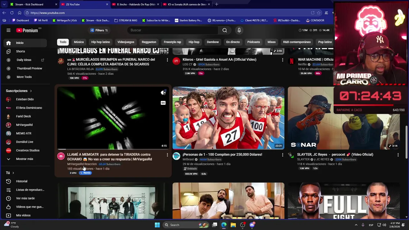
Task: Go to the browser home page
Action: [x=19, y=13]
